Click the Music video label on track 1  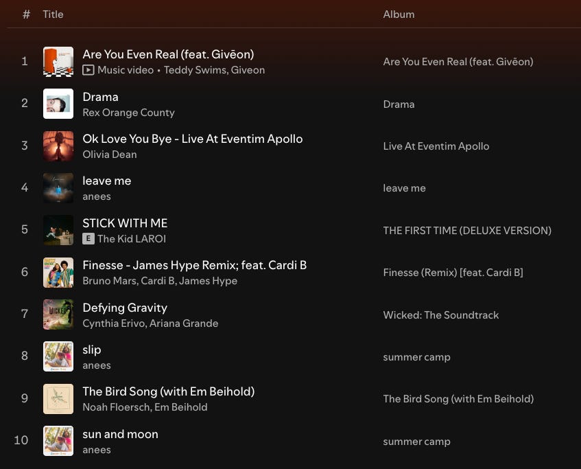click(x=126, y=70)
